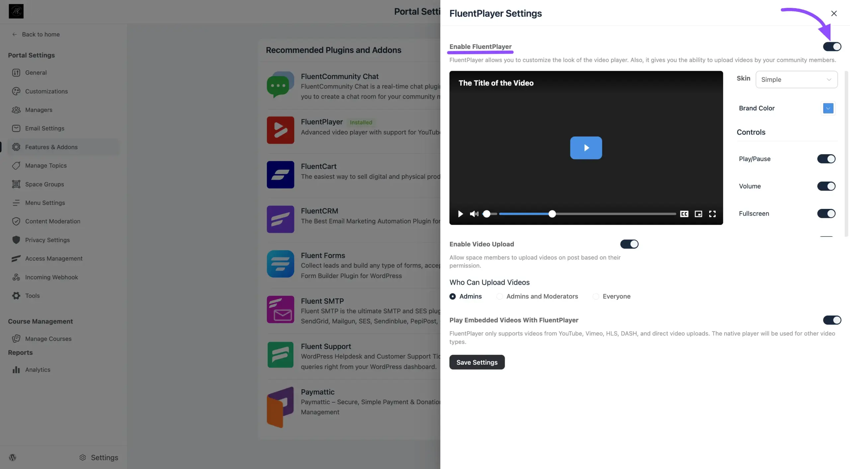Click the fullscreen icon in video preview
The image size is (850, 469).
(x=712, y=214)
